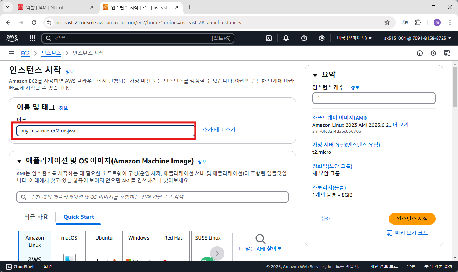Image resolution: width=458 pixels, height=272 pixels.
Task: Switch to the 최근 사용 tab
Action: pos(36,217)
